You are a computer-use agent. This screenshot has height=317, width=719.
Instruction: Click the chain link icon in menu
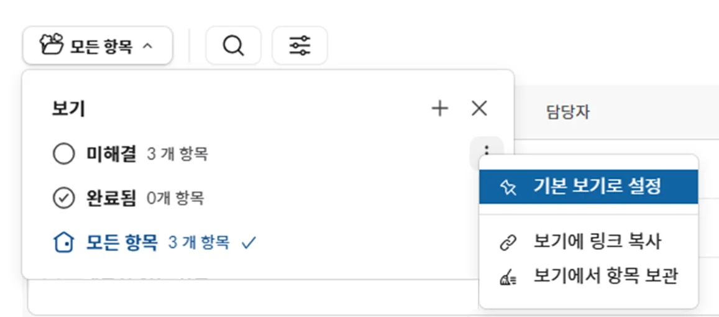508,242
